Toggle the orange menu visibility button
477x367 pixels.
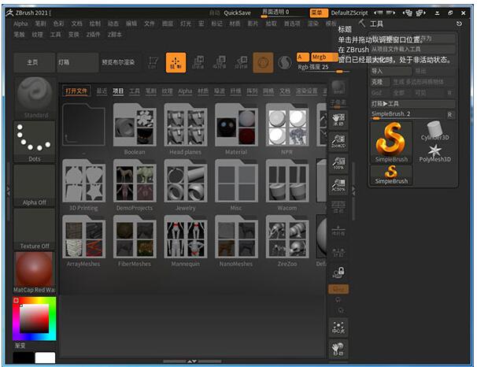point(319,13)
